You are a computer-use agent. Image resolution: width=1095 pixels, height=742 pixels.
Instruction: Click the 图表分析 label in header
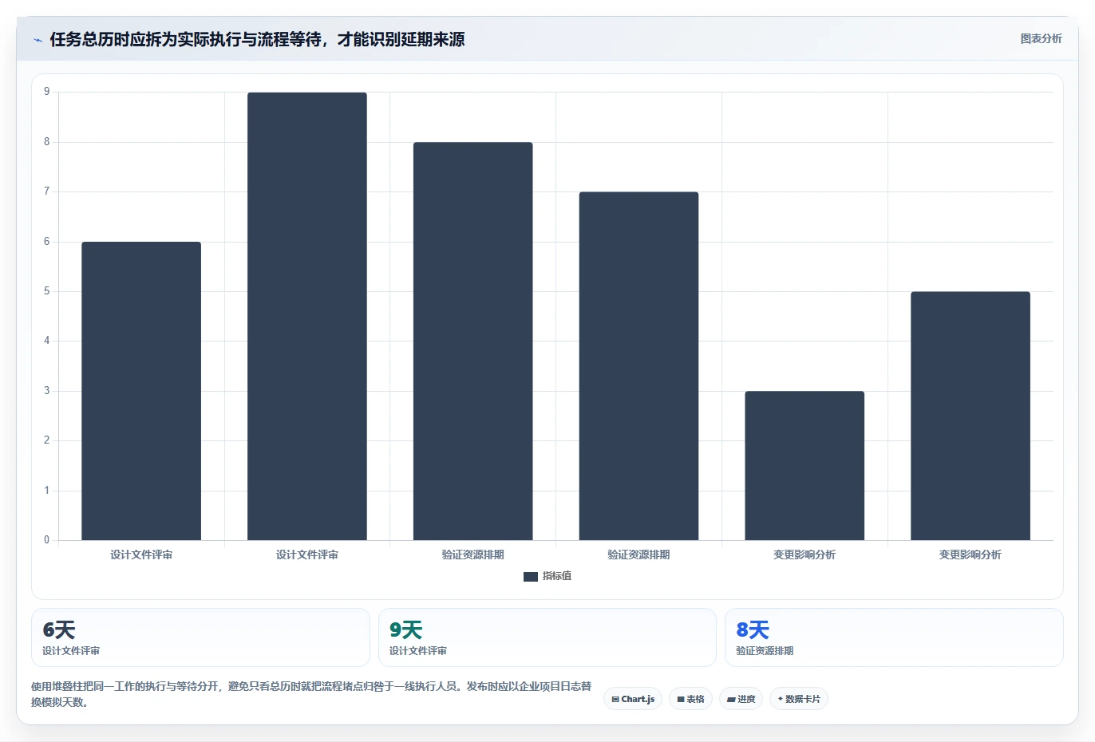(1041, 38)
